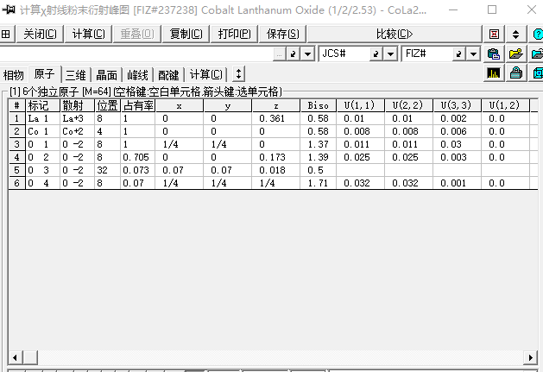Screen dimensions: 543x372
Task: Click the 保存(S) button
Action: point(283,34)
